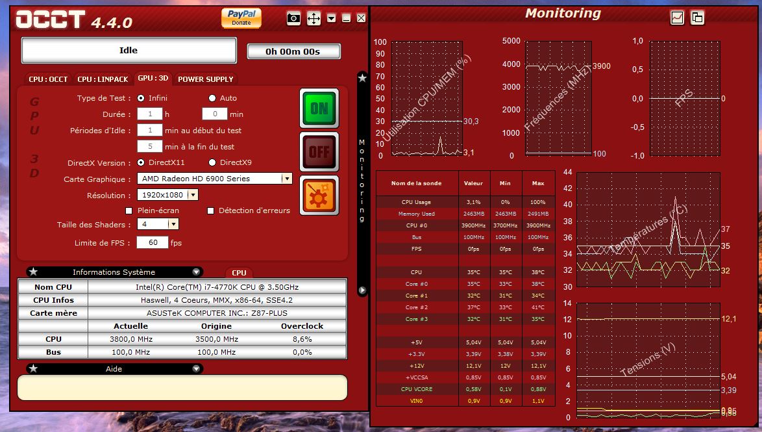
Task: Click the Aide help text box
Action: click(182, 387)
